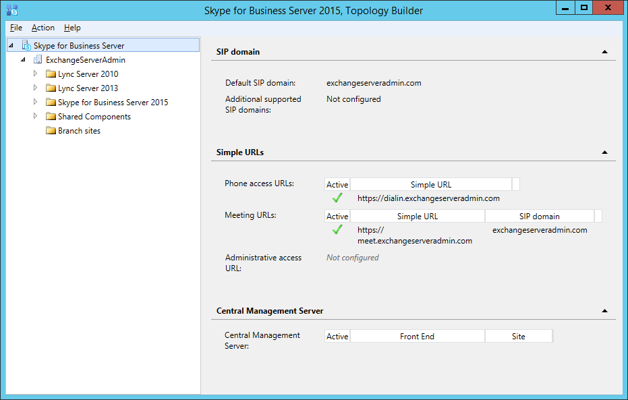Image resolution: width=628 pixels, height=400 pixels.
Task: Select the ExchangeServerAdmin site label
Action: 86,59
